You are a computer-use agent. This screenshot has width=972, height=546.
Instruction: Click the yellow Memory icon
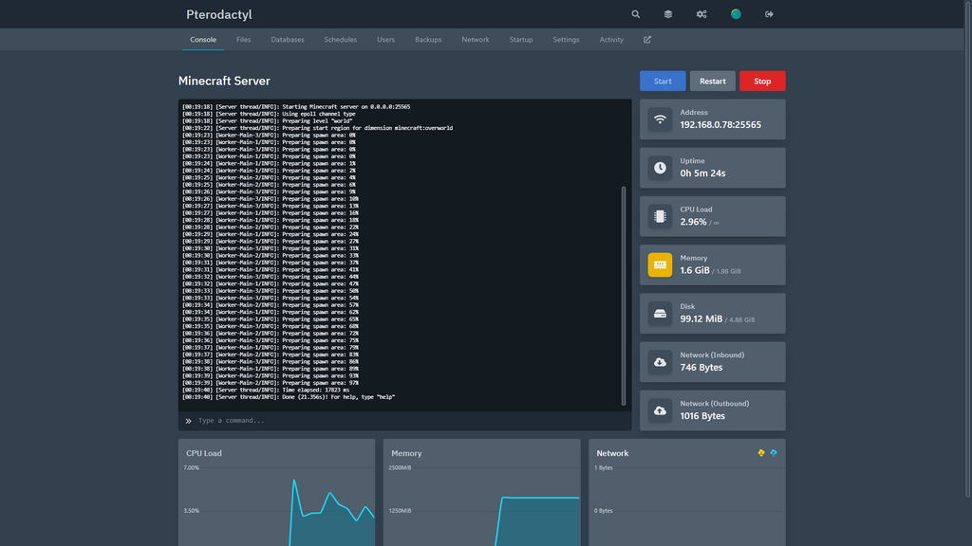pos(661,265)
